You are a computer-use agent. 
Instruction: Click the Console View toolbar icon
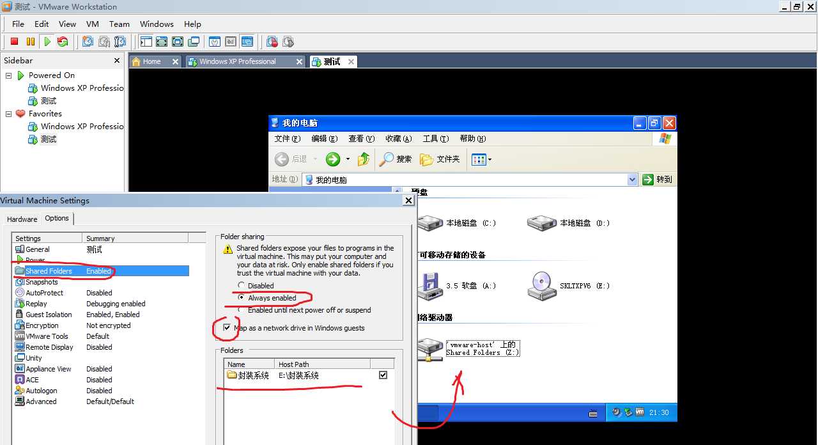click(247, 42)
